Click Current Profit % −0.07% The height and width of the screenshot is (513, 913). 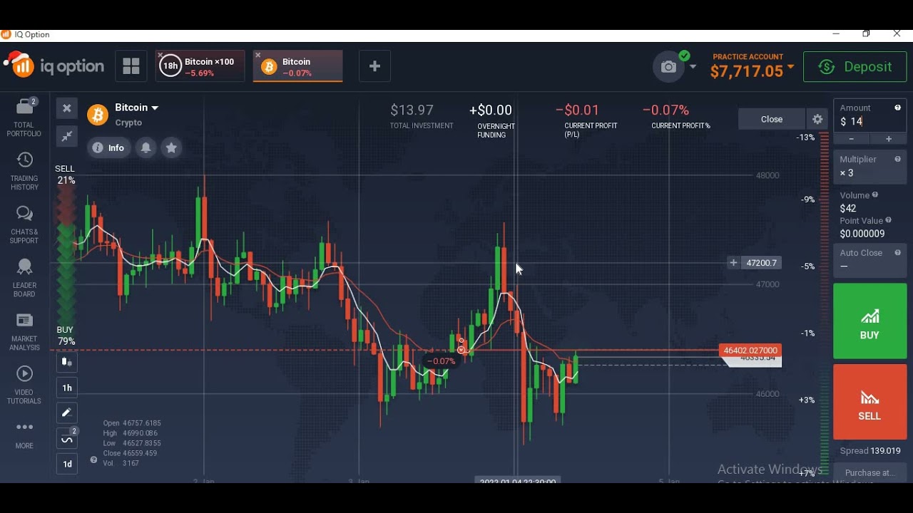point(665,110)
